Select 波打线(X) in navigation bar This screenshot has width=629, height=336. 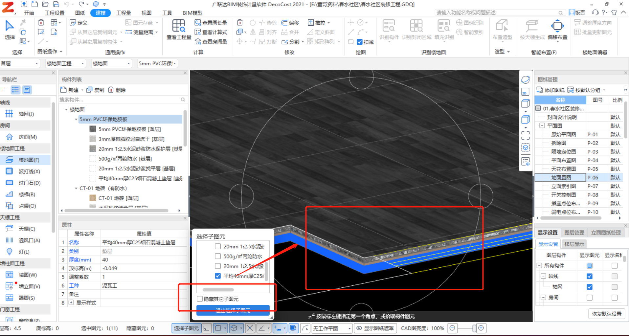pyautogui.click(x=26, y=171)
